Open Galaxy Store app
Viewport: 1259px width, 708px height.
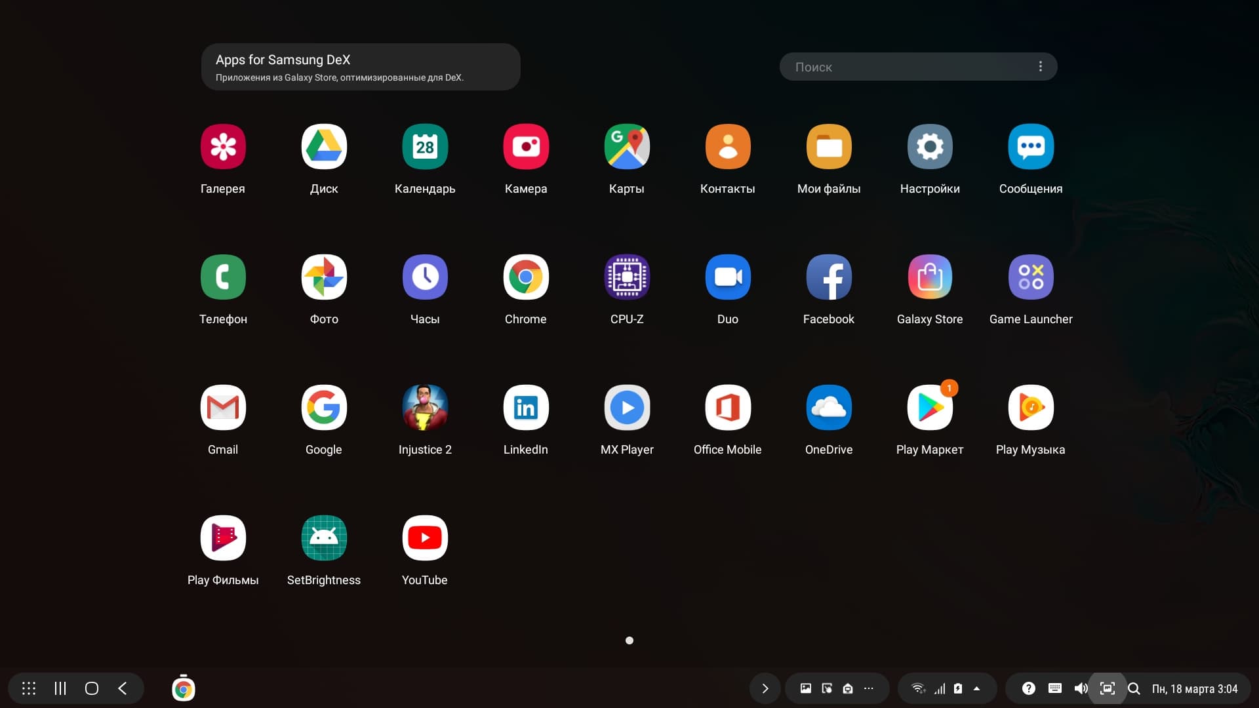[929, 277]
